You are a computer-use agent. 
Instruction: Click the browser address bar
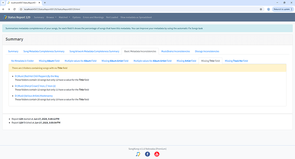click(x=139, y=9)
